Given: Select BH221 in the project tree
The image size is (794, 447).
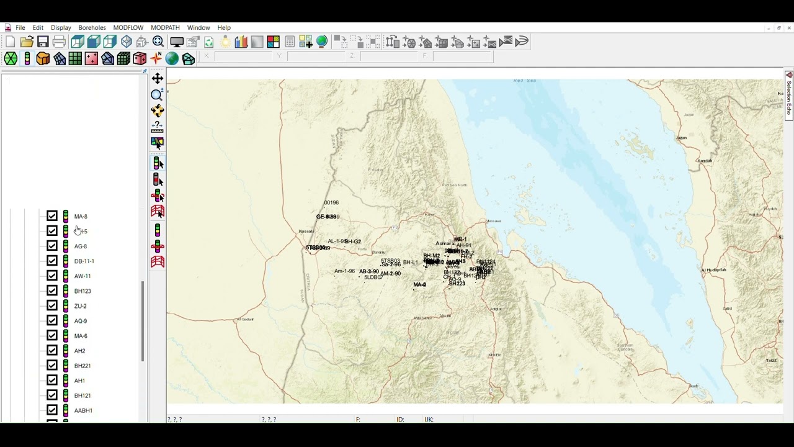Looking at the screenshot, I should click(x=83, y=366).
